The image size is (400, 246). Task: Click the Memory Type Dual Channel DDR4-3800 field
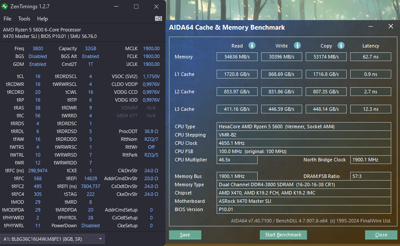304,184
